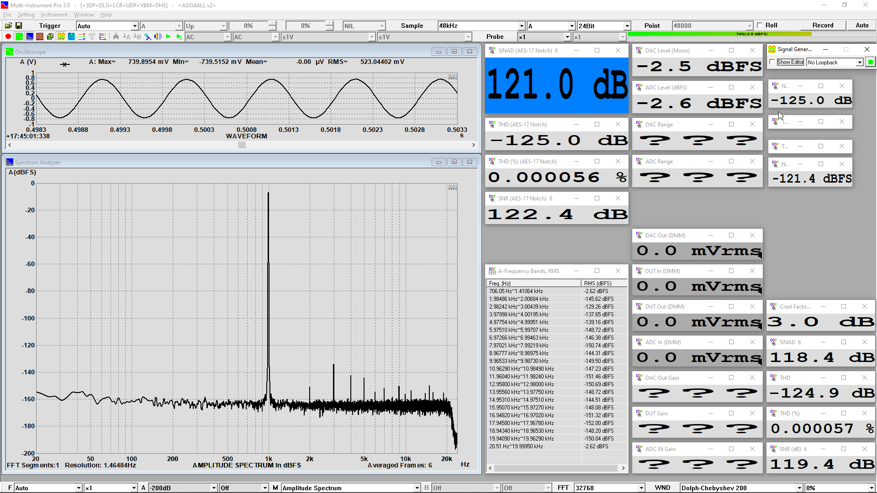Toggle the green Signal Generator on/off button

point(871,62)
